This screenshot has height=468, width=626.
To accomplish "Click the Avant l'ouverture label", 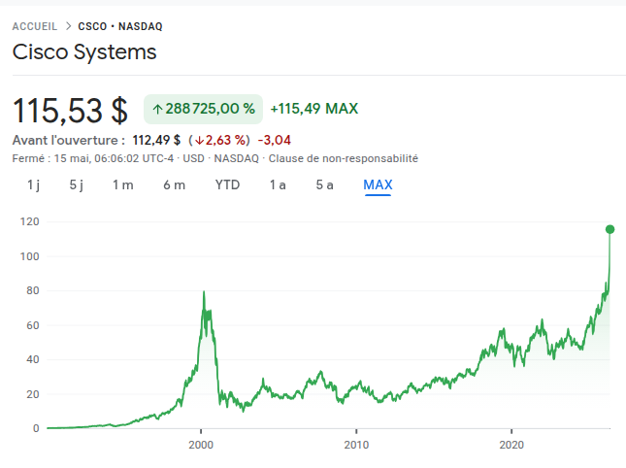I will 69,140.
